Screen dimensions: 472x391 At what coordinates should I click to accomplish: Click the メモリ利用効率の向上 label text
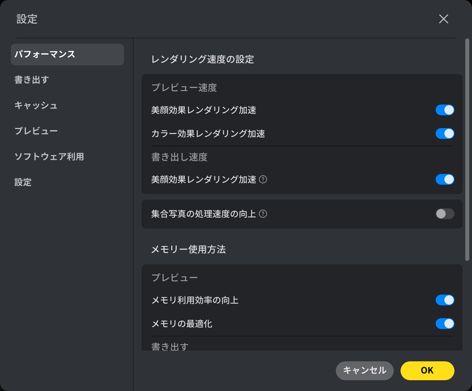(x=195, y=300)
